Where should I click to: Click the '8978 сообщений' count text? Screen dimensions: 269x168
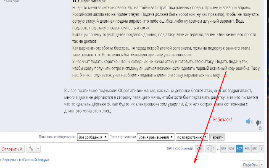point(180,148)
